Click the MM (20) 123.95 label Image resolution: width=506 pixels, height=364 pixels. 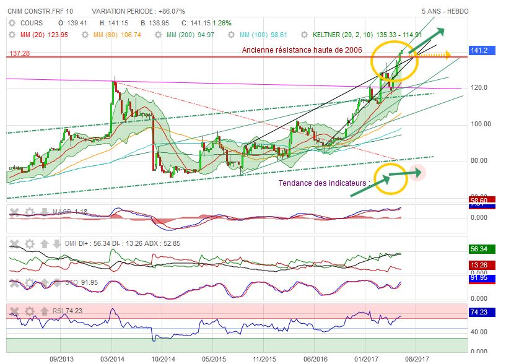[x=44, y=35]
